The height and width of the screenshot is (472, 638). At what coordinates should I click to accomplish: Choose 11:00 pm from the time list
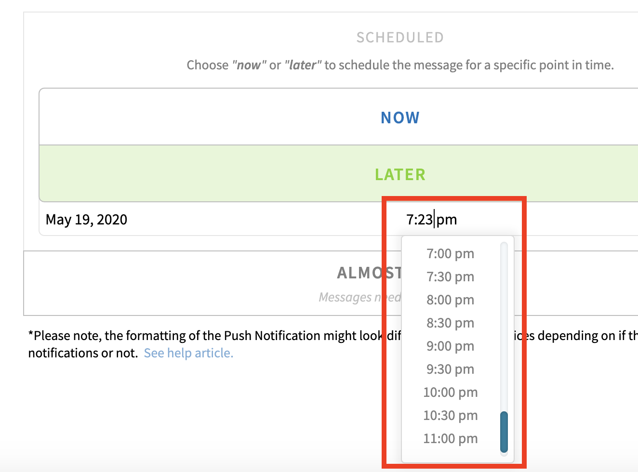(x=450, y=438)
